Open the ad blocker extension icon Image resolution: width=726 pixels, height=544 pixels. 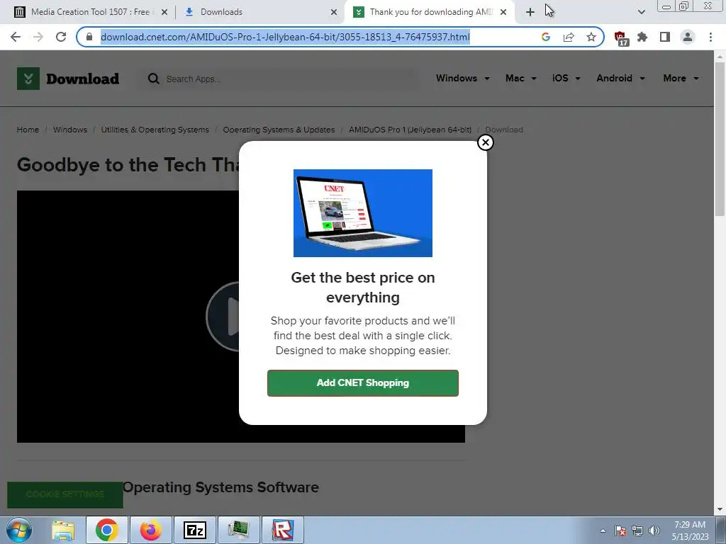(x=620, y=38)
